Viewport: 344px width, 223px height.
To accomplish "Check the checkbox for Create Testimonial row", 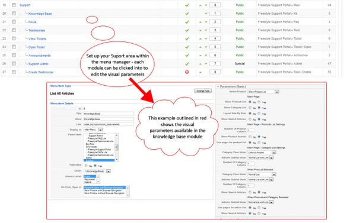I will pyautogui.click(x=14, y=72).
